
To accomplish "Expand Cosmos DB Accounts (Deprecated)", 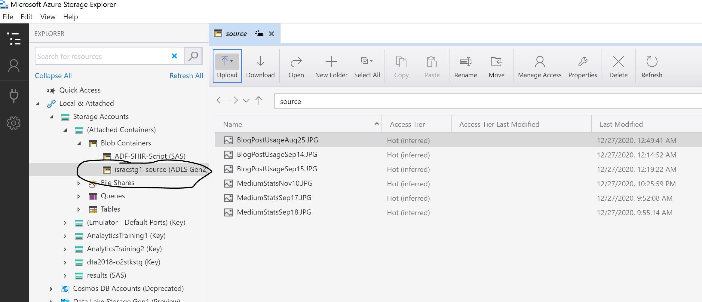I will click(x=51, y=289).
